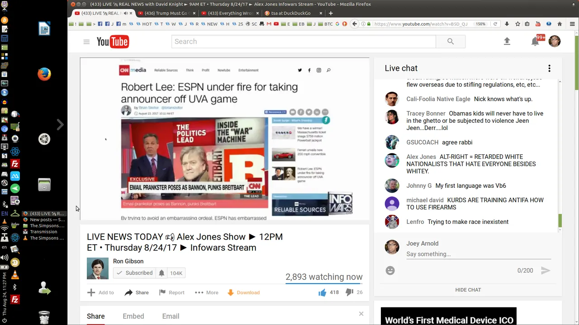
Task: Click Tracey Bonner's chat avatar
Action: coord(392,117)
